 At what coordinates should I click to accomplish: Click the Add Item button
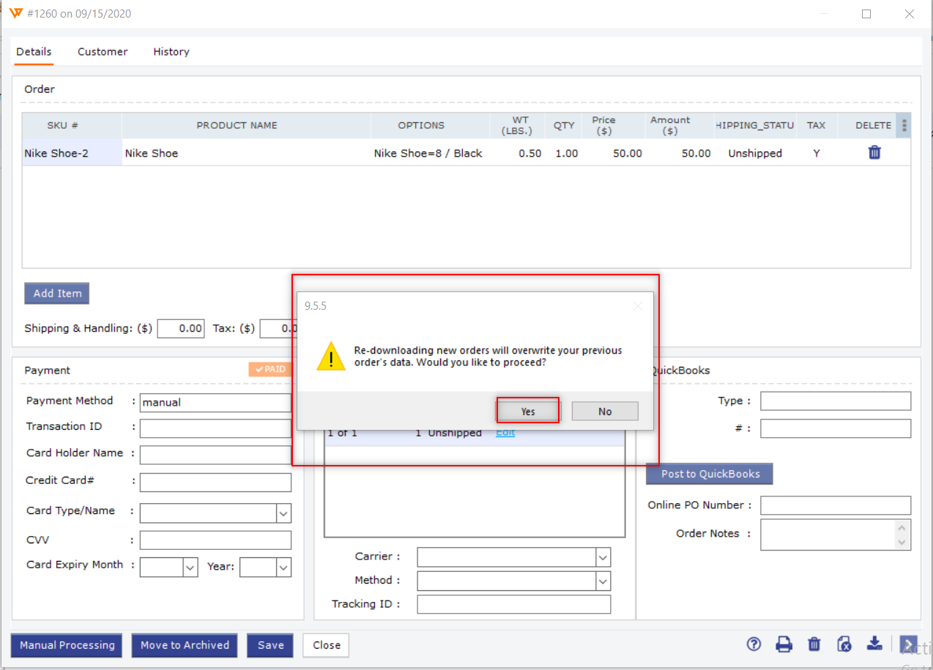pyautogui.click(x=57, y=294)
